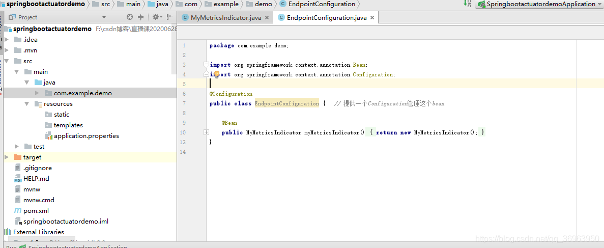Open the Project view type dropdown

[x=104, y=17]
